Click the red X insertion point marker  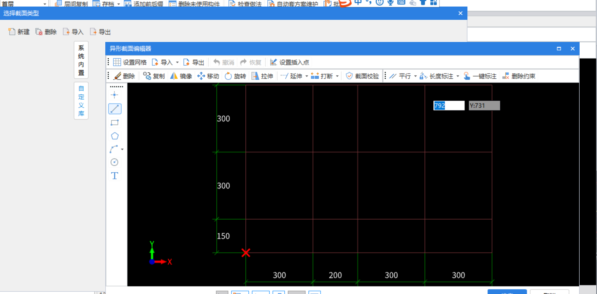[246, 253]
